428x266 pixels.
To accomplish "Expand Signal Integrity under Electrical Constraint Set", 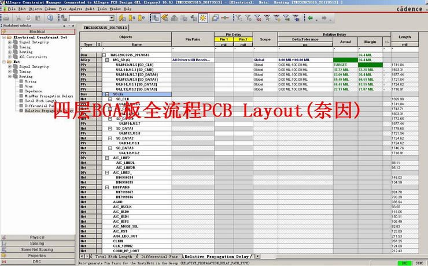I will 10,42.
